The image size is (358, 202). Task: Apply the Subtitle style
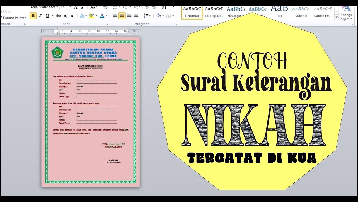(301, 12)
